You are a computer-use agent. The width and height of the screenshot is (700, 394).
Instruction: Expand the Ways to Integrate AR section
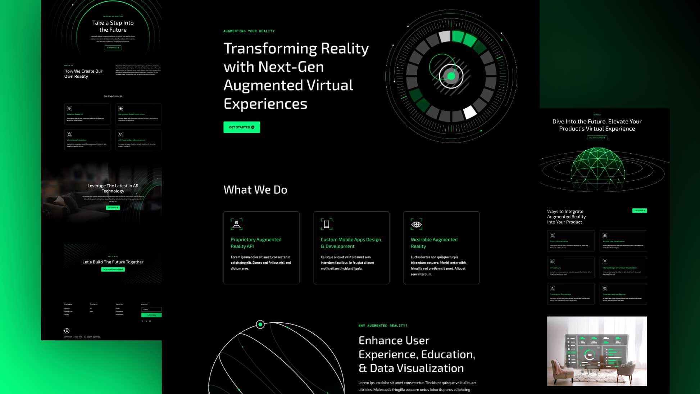pyautogui.click(x=640, y=210)
